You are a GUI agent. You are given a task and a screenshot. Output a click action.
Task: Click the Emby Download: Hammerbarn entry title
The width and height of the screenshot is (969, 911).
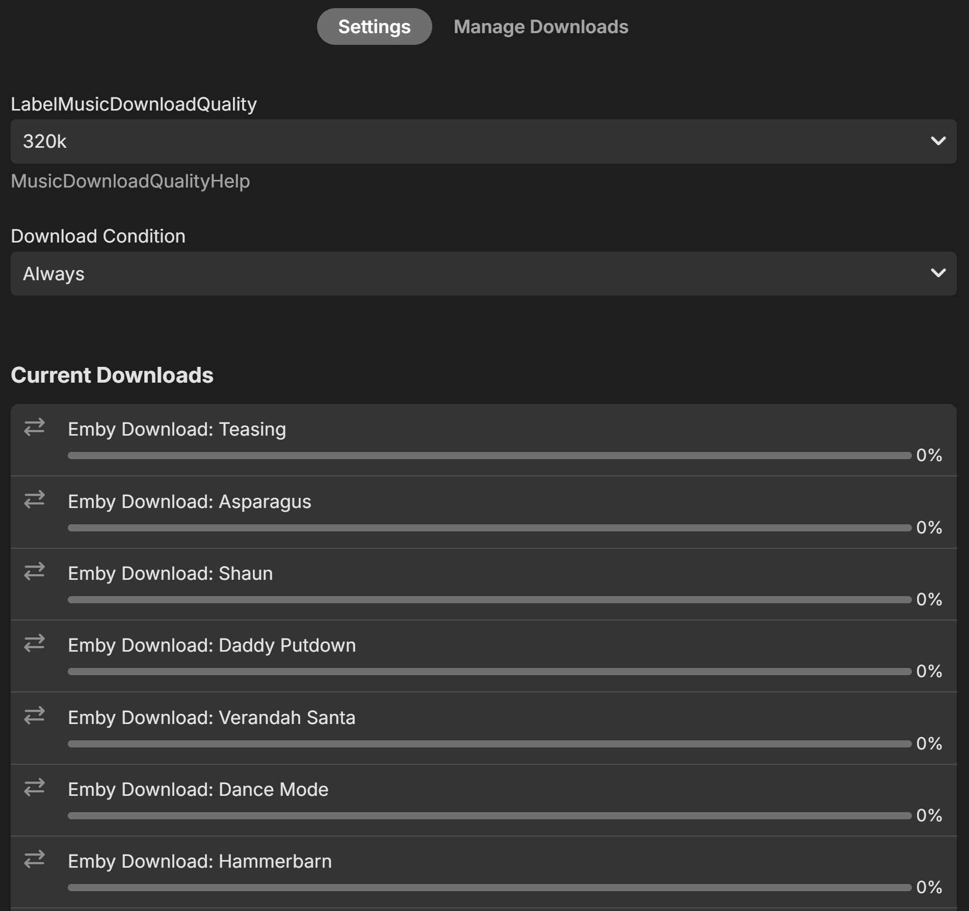(x=200, y=861)
